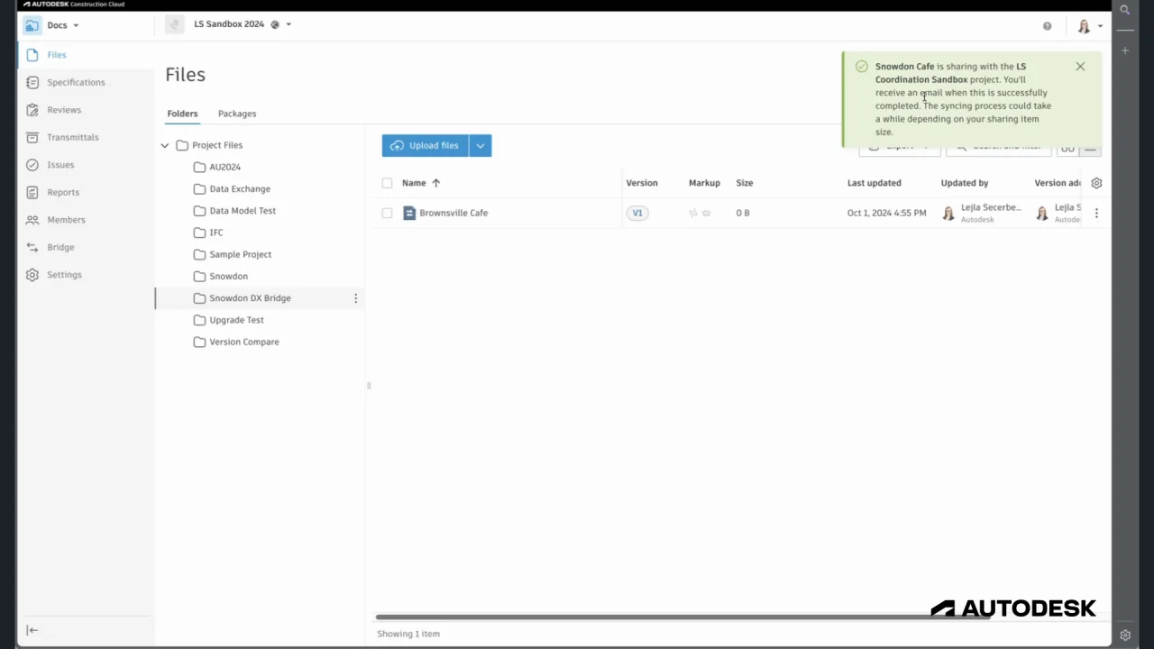This screenshot has height=649, width=1154.
Task: Switch to the Folders tab
Action: pyautogui.click(x=182, y=114)
